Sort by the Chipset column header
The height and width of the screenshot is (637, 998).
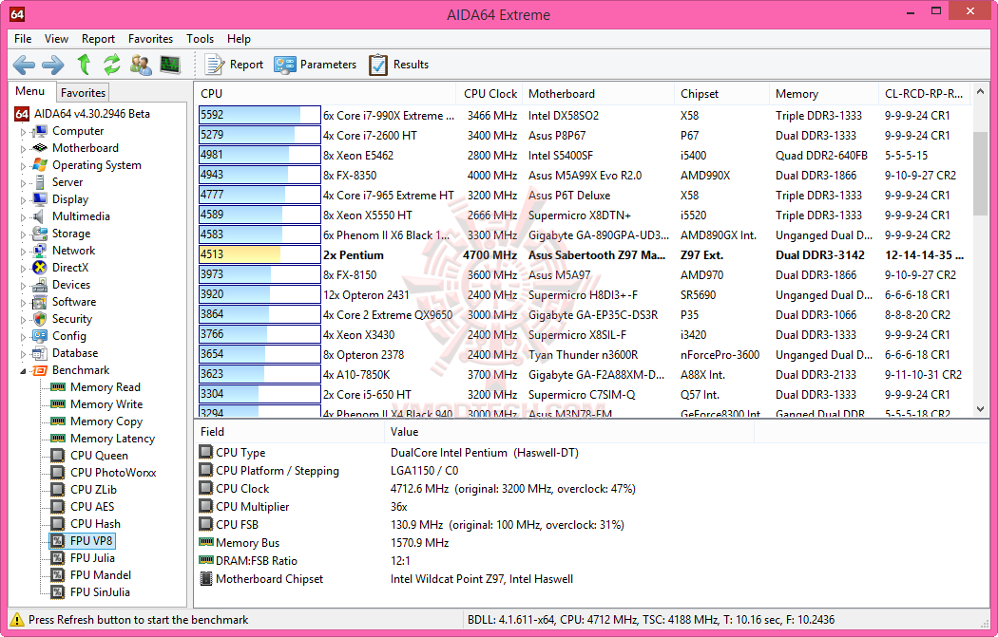721,93
